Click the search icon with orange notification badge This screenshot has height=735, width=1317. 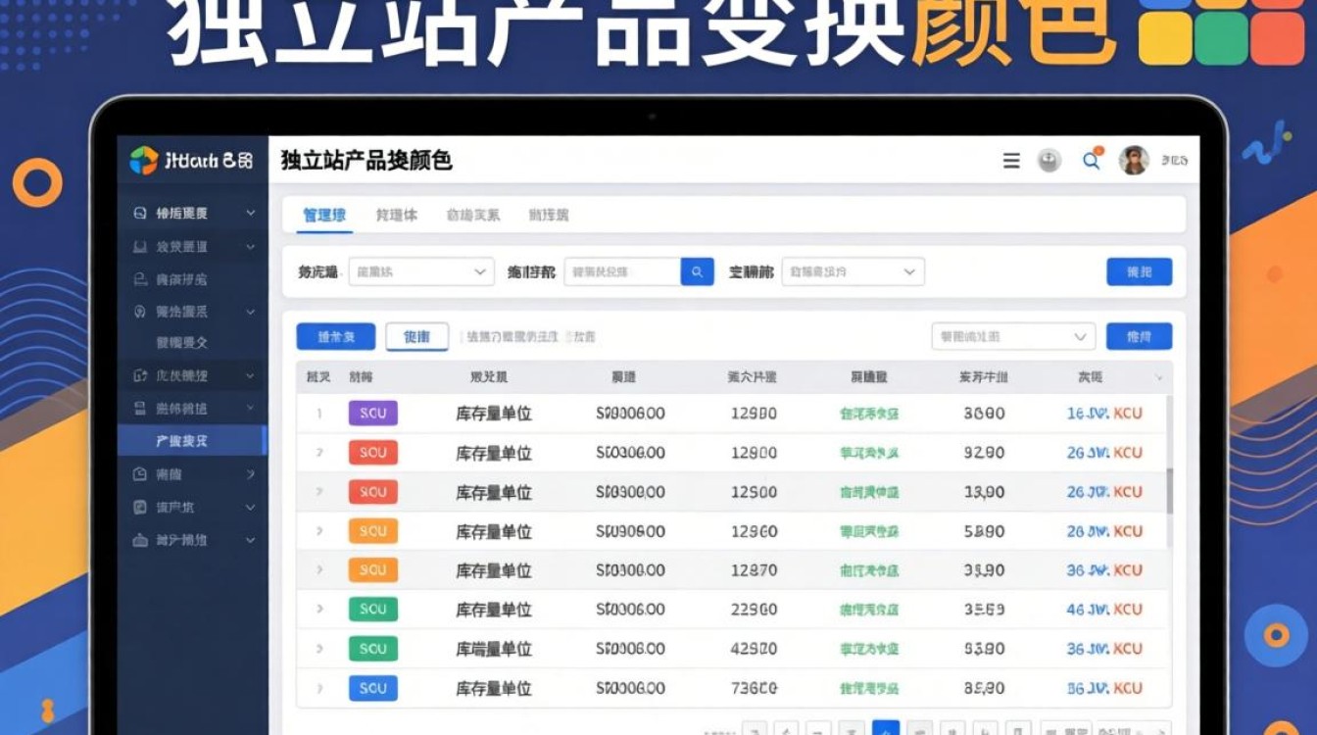(1091, 161)
